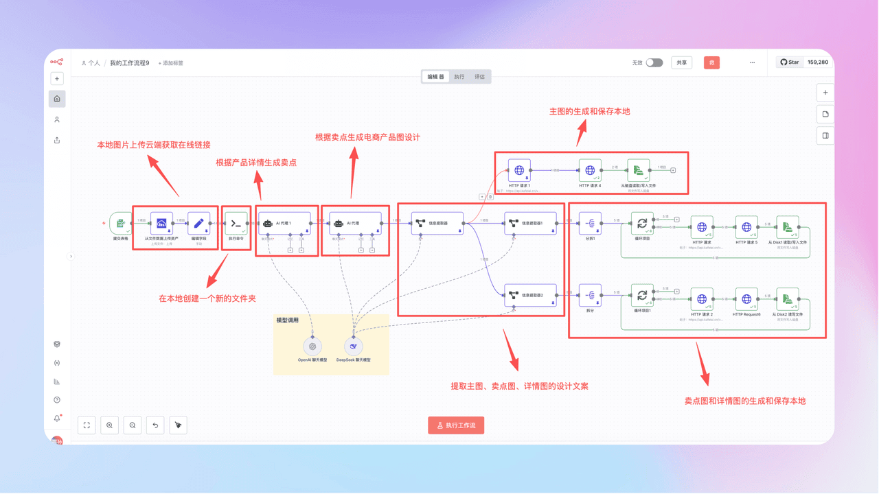Expand the collapsed left sidebar chevron
Screen dimensions: 879x494
(70, 257)
